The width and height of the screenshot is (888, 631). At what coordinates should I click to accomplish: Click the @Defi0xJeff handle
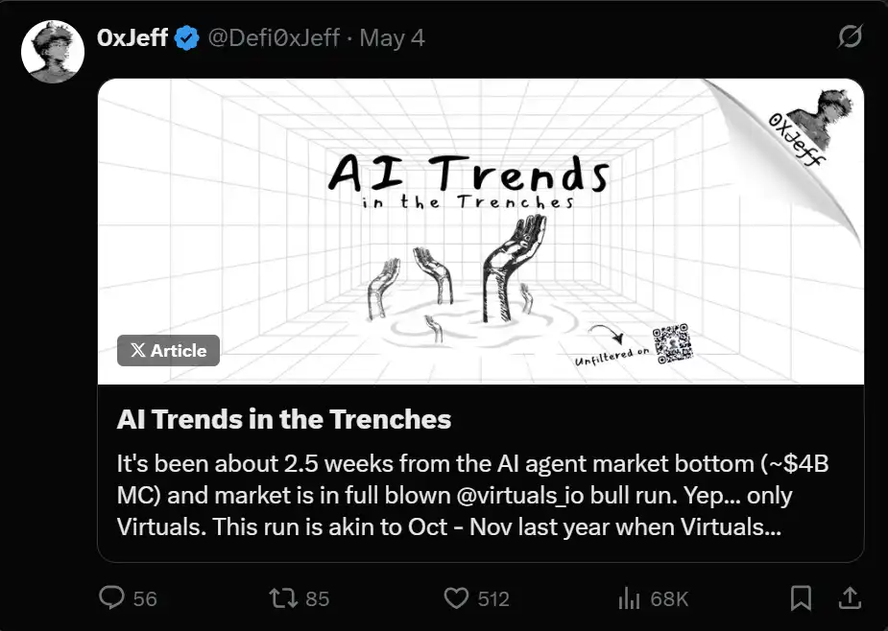274,38
